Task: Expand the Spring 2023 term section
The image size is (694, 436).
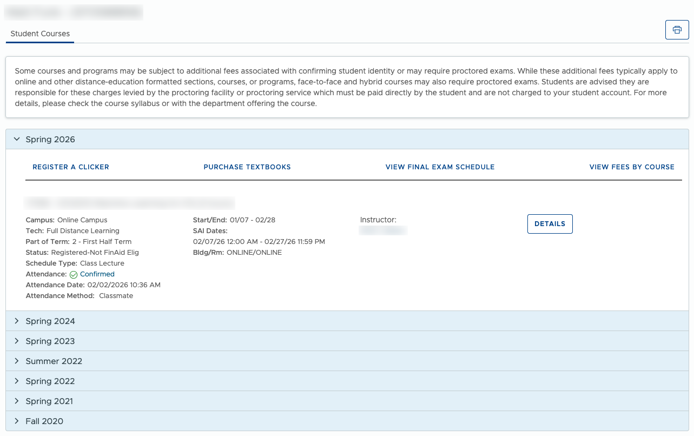Action: 50,341
